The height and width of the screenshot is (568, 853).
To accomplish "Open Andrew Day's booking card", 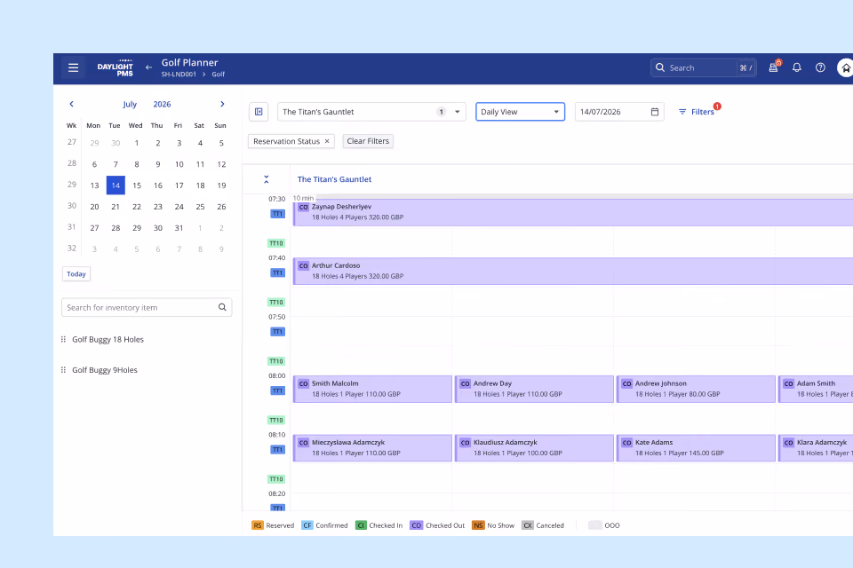I will pos(534,389).
